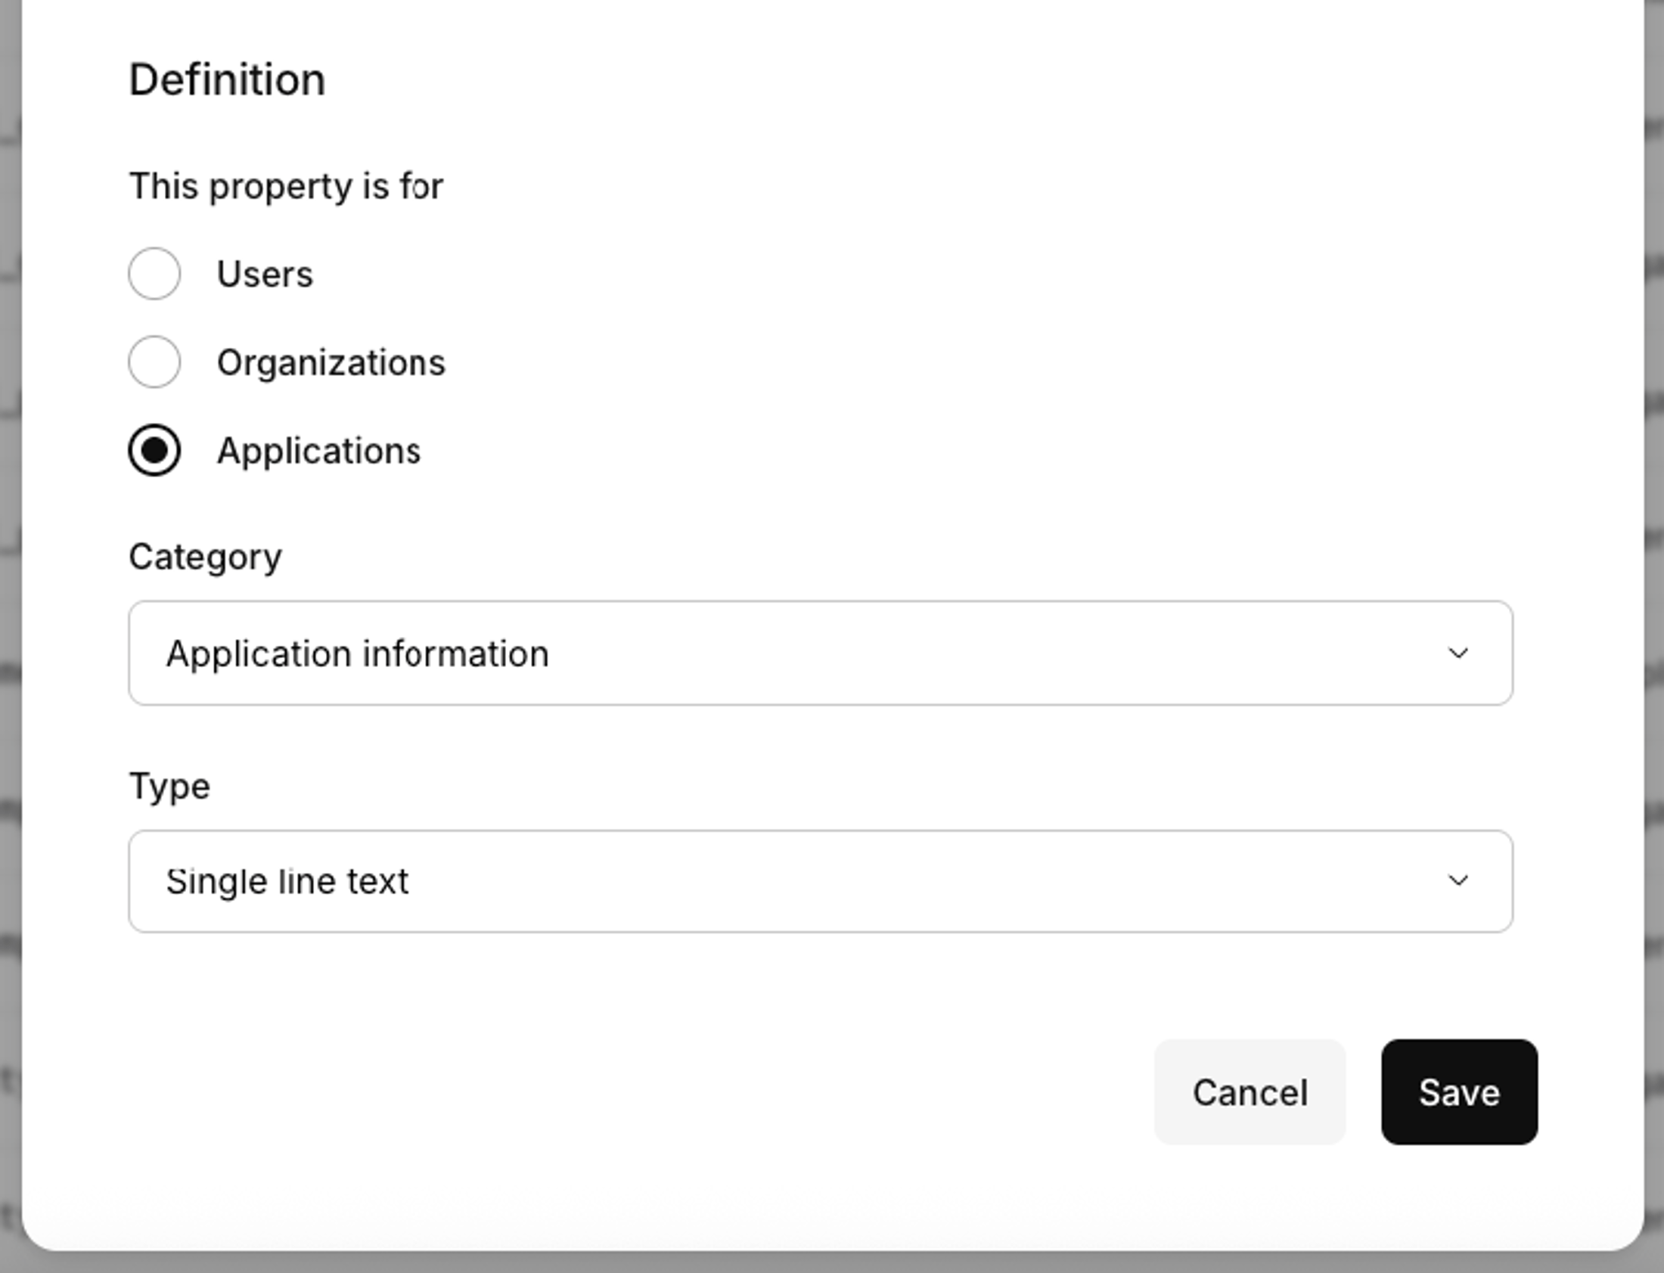Image resolution: width=1664 pixels, height=1273 pixels.
Task: Open the Category dropdown
Action: point(820,654)
